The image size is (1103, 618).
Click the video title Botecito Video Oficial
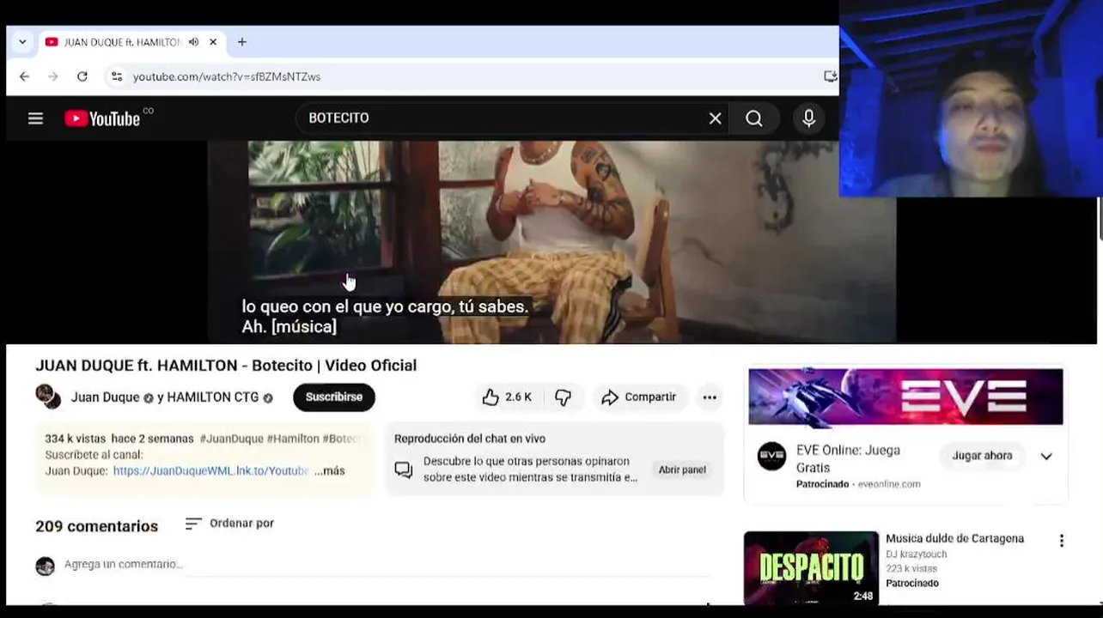[226, 365]
